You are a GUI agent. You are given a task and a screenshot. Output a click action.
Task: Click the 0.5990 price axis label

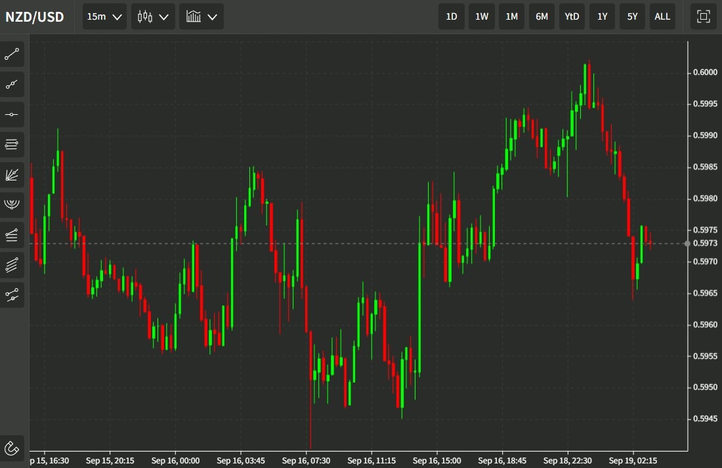coord(705,135)
